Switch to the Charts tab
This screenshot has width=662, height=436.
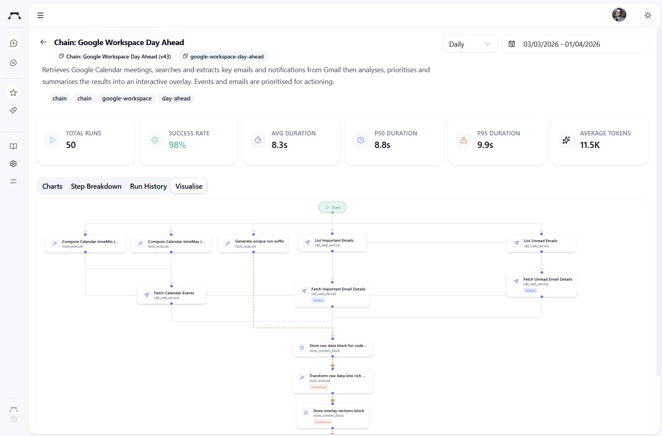tap(52, 186)
